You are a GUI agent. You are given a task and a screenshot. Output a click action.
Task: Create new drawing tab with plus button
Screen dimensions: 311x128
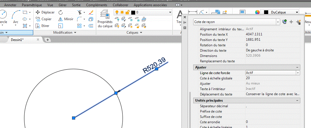pos(48,40)
